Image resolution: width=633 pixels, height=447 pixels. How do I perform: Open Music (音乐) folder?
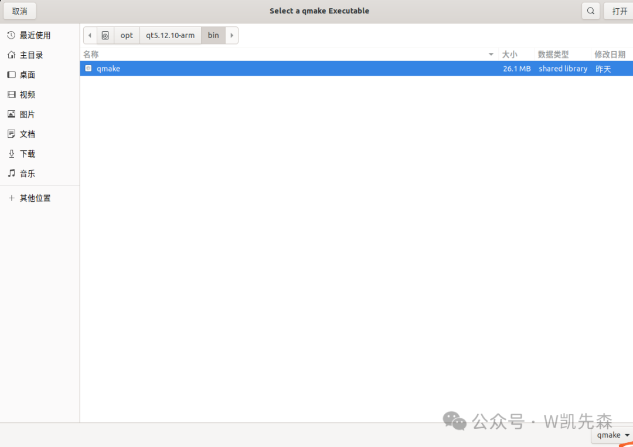coord(27,174)
